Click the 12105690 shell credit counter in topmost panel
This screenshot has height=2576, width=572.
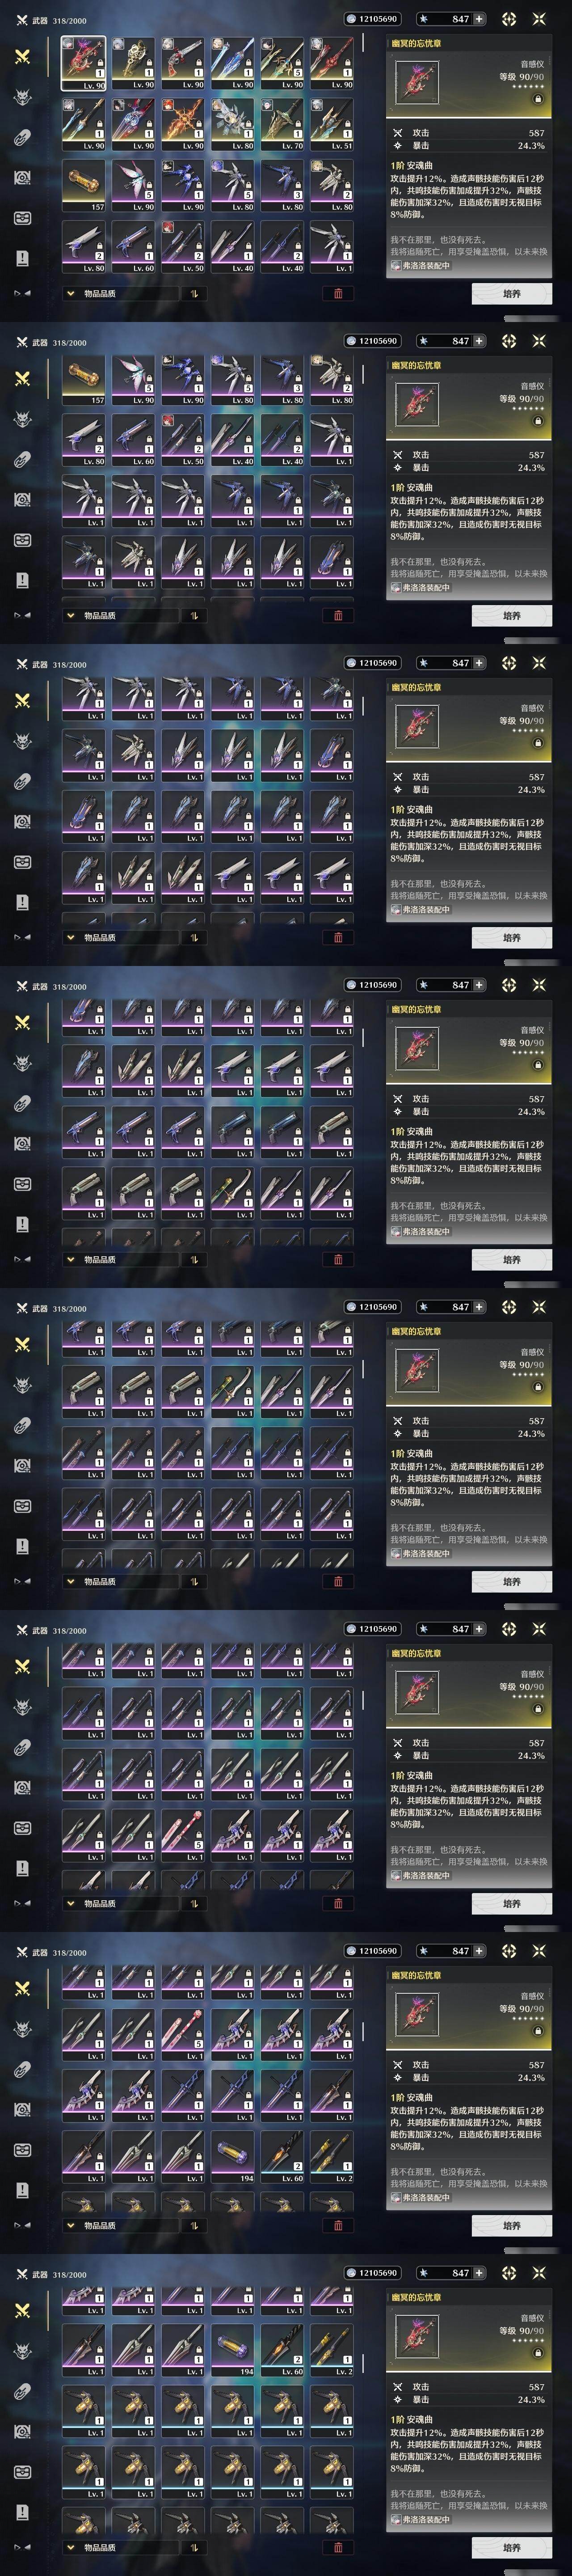pos(372,19)
